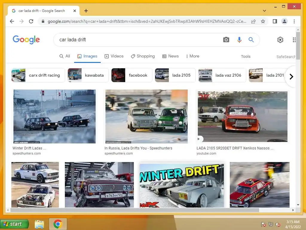
Task: Open SafeSearch setting
Action: tap(286, 57)
